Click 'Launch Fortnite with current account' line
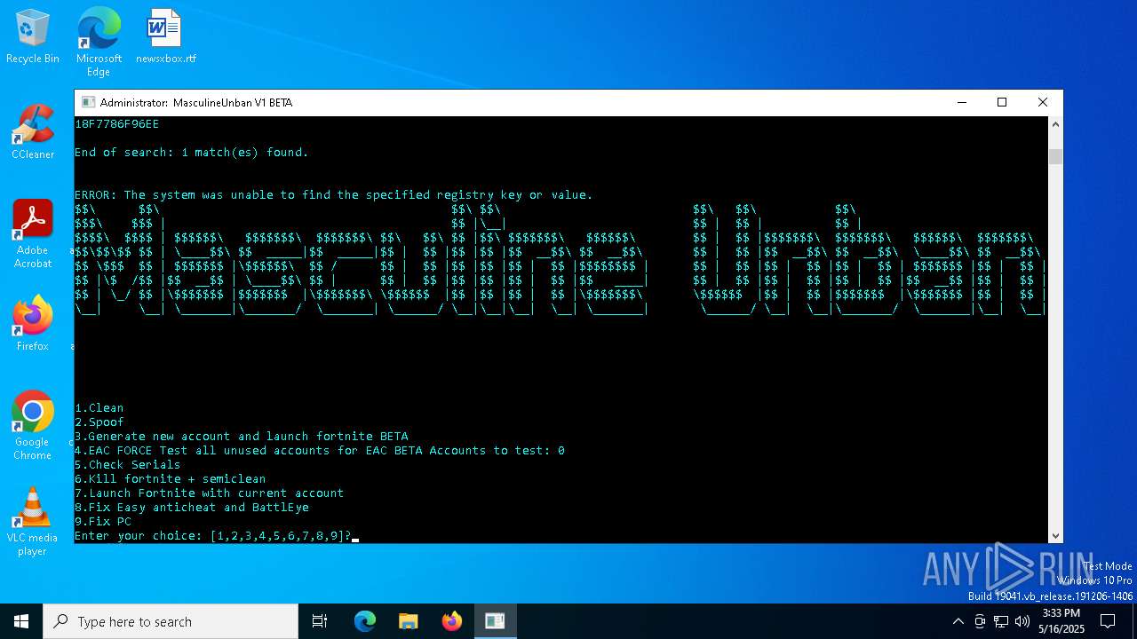This screenshot has width=1137, height=639. coord(210,493)
